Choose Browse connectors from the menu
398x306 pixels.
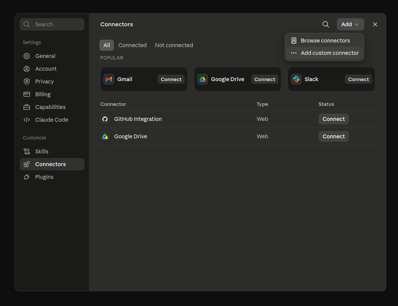(x=324, y=41)
